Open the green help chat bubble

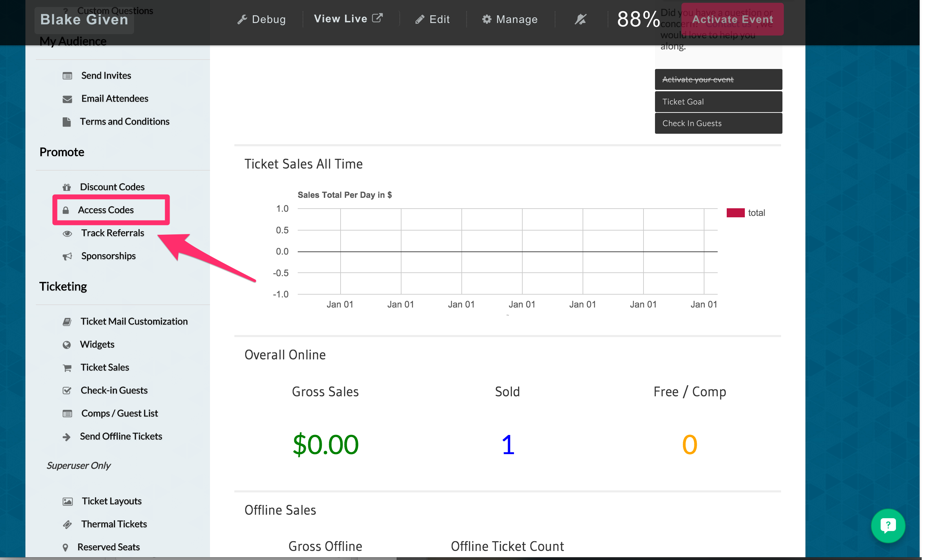(888, 526)
